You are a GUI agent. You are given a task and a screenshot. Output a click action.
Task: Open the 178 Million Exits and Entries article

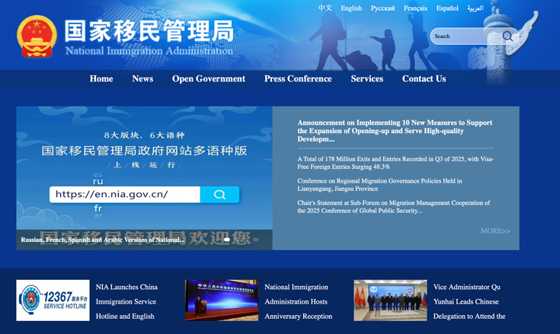395,163
